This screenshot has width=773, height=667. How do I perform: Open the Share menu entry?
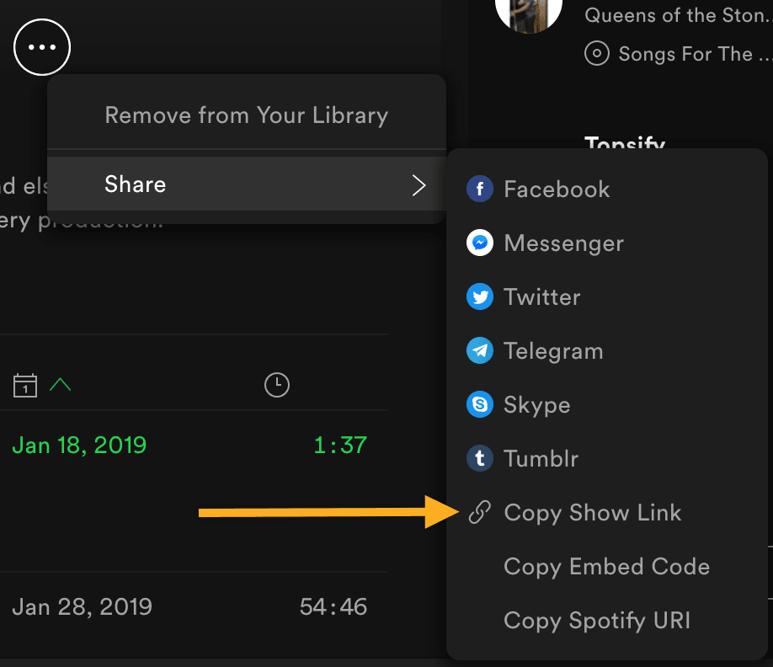pos(136,184)
